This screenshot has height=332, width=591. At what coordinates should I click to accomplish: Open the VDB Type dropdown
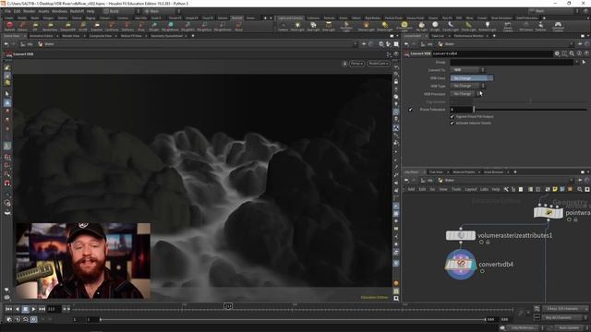click(468, 86)
